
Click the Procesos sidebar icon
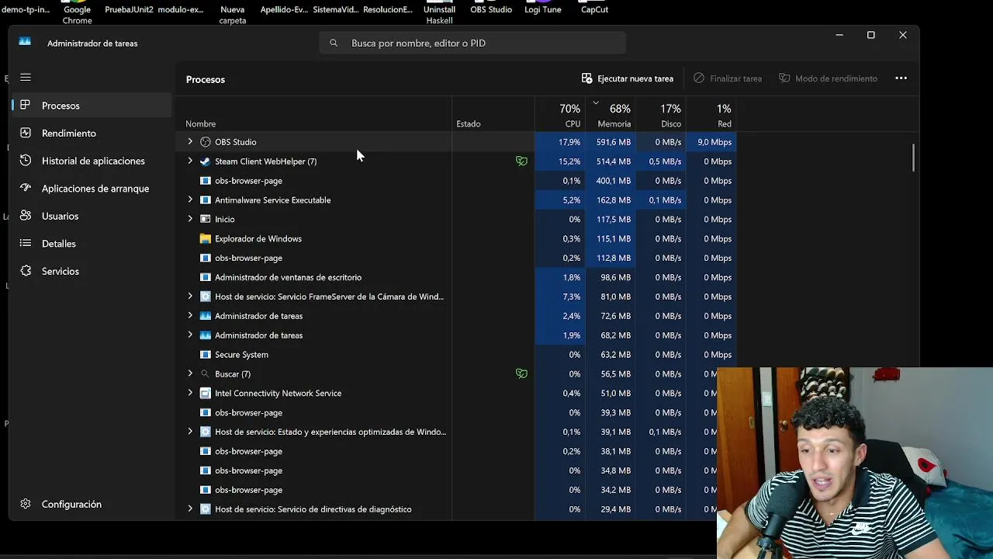pyautogui.click(x=26, y=106)
